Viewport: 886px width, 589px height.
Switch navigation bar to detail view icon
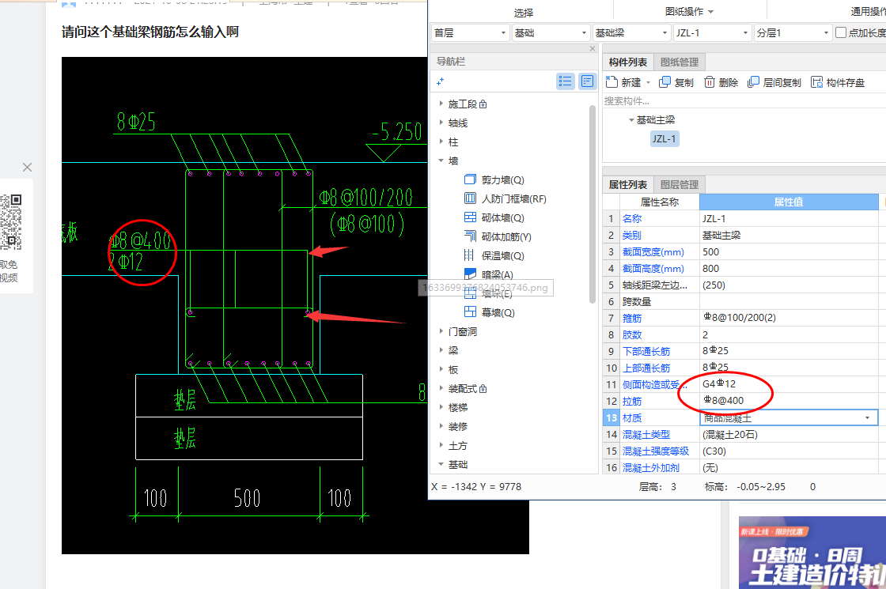587,81
